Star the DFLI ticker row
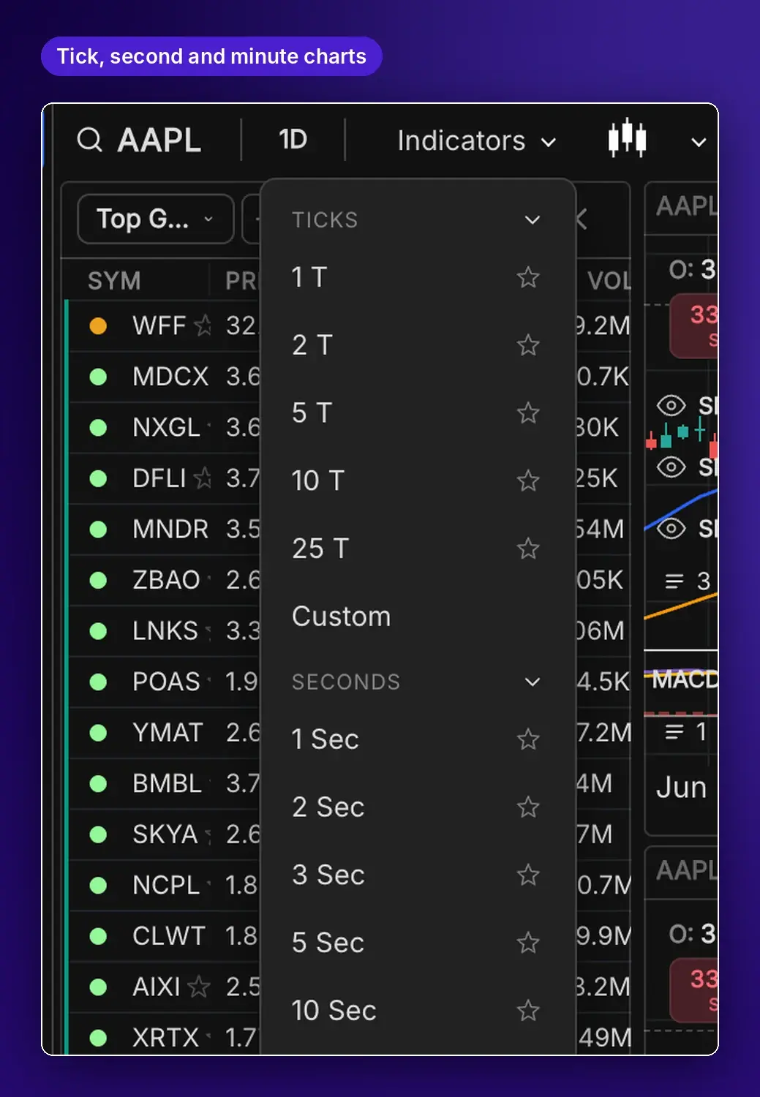This screenshot has width=760, height=1097. tap(203, 478)
